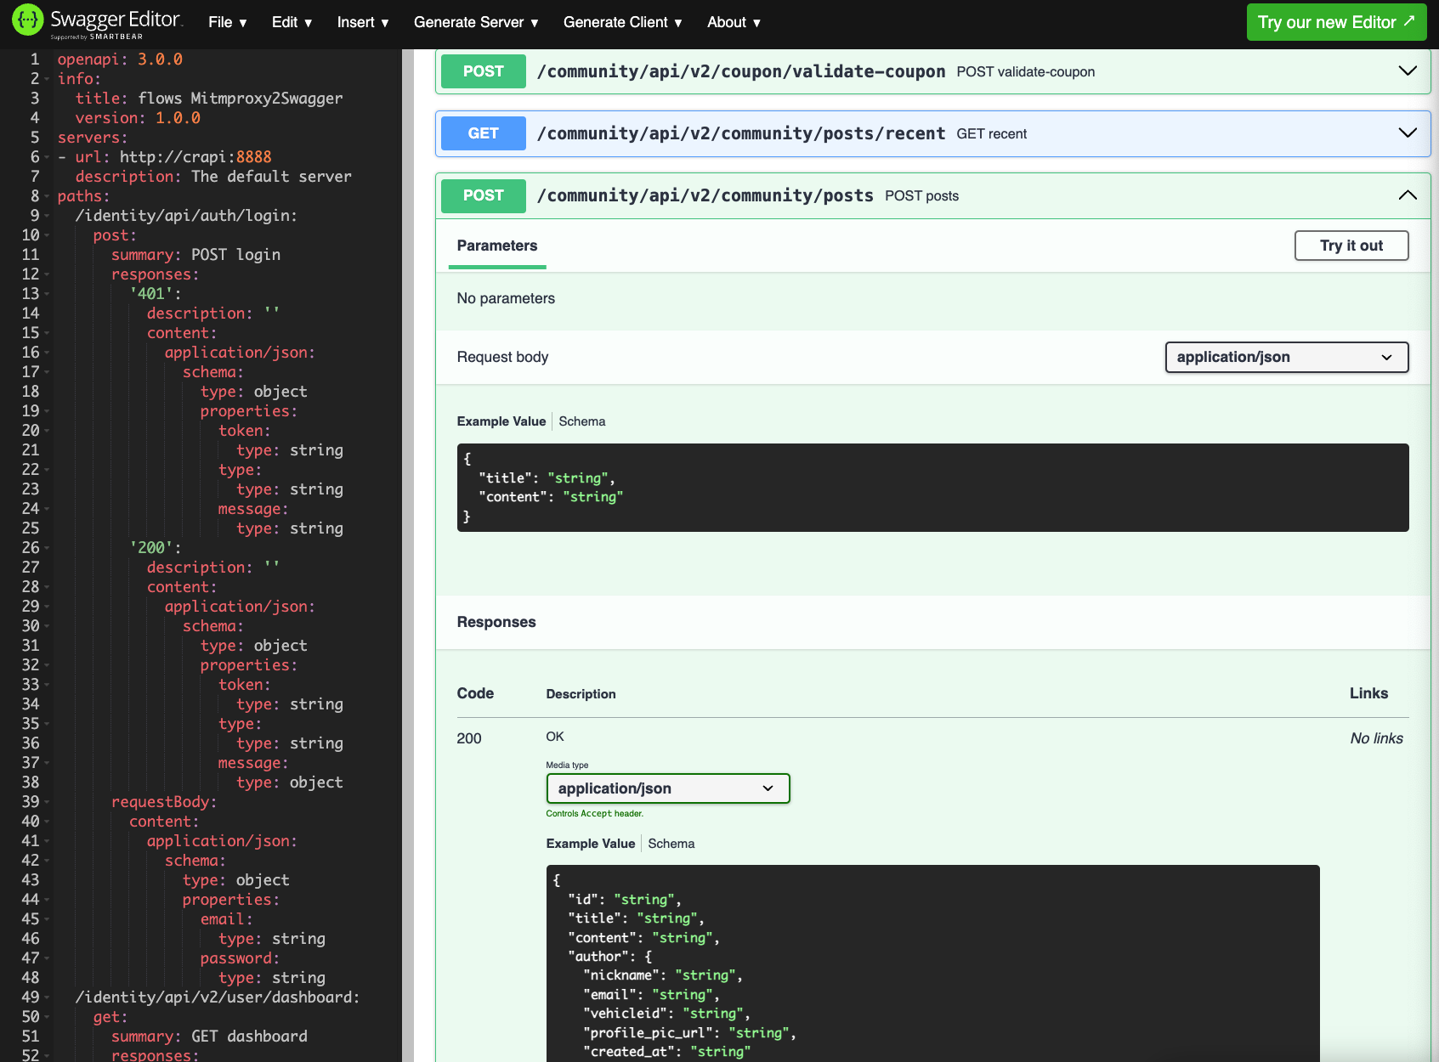Image resolution: width=1439 pixels, height=1062 pixels.
Task: Expand the validate-coupon POST endpoint chevron
Action: pyautogui.click(x=1408, y=71)
